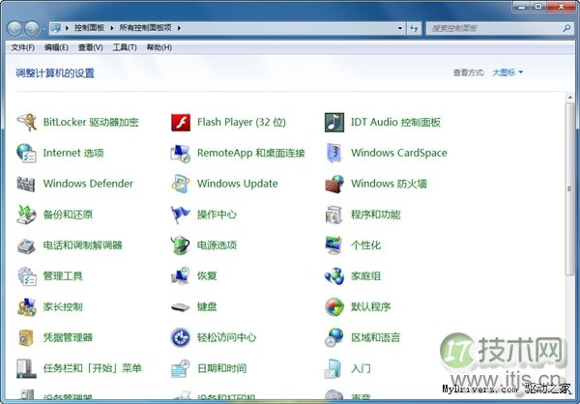The image size is (580, 404).
Task: Expand the arrow after 所有控制面板项 breadcrumb
Action: [x=179, y=28]
